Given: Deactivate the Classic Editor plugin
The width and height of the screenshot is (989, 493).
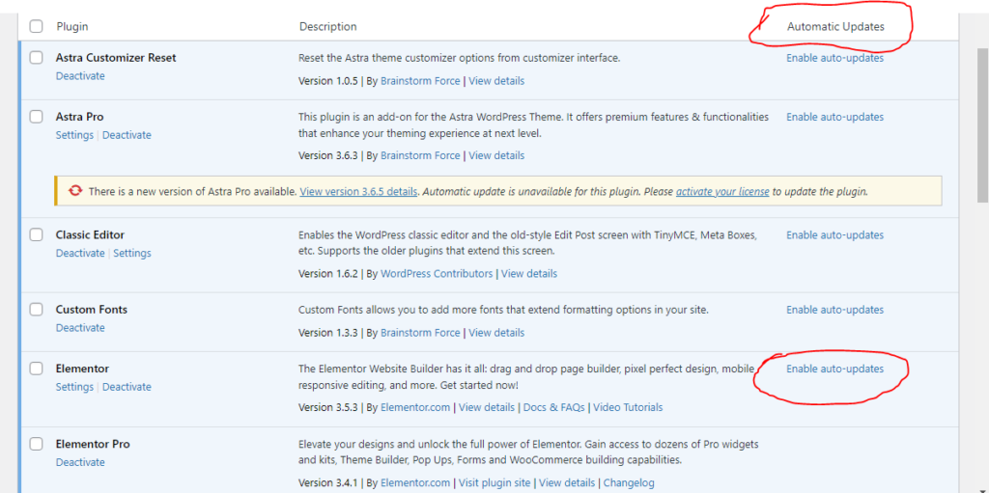Looking at the screenshot, I should coord(80,253).
